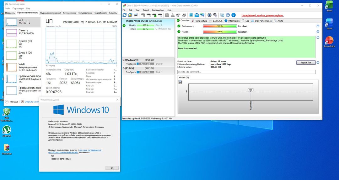This screenshot has width=339, height=180.
Task: Open the Word desktop shortcut
Action: [x=329, y=24]
